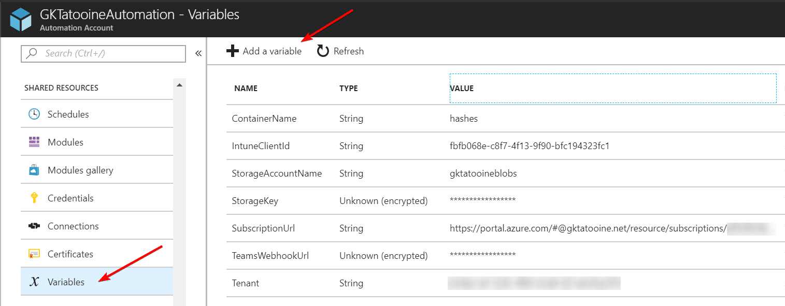Click the GKTatooineAutomation - Variables title

[139, 14]
